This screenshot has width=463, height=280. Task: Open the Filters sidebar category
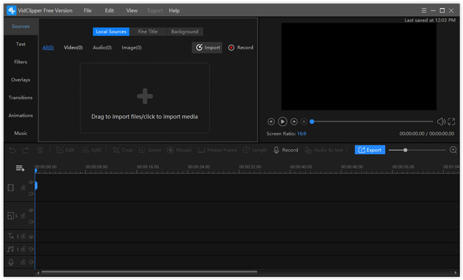point(20,62)
